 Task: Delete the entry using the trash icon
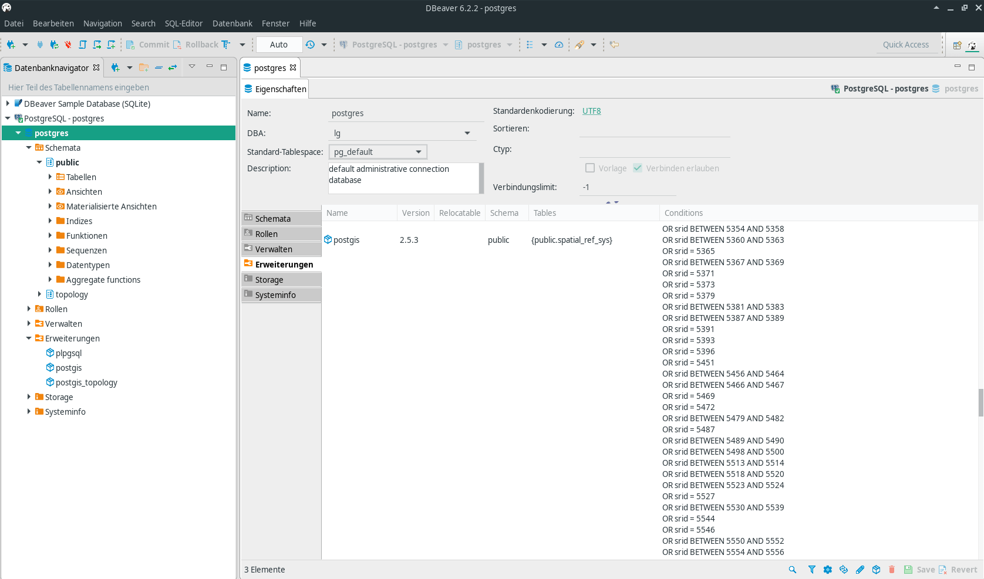pyautogui.click(x=892, y=569)
